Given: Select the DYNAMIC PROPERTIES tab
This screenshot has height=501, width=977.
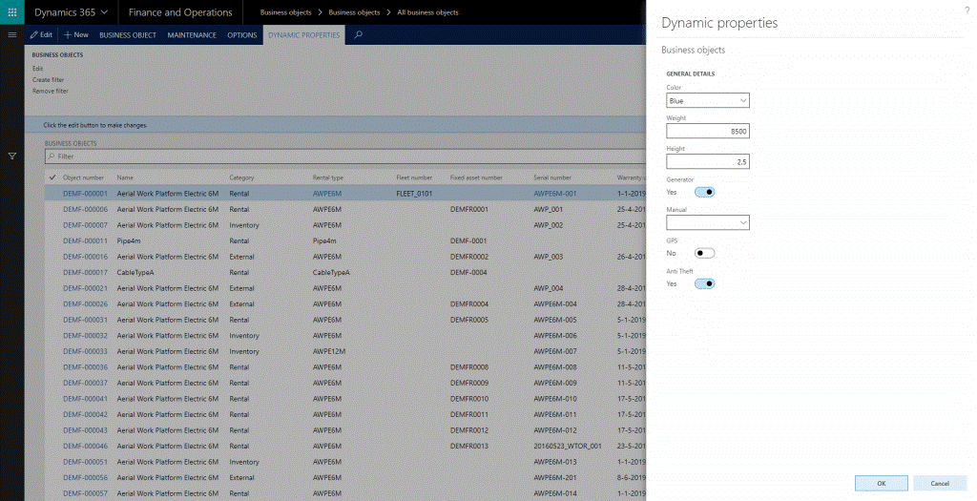Looking at the screenshot, I should tap(304, 35).
